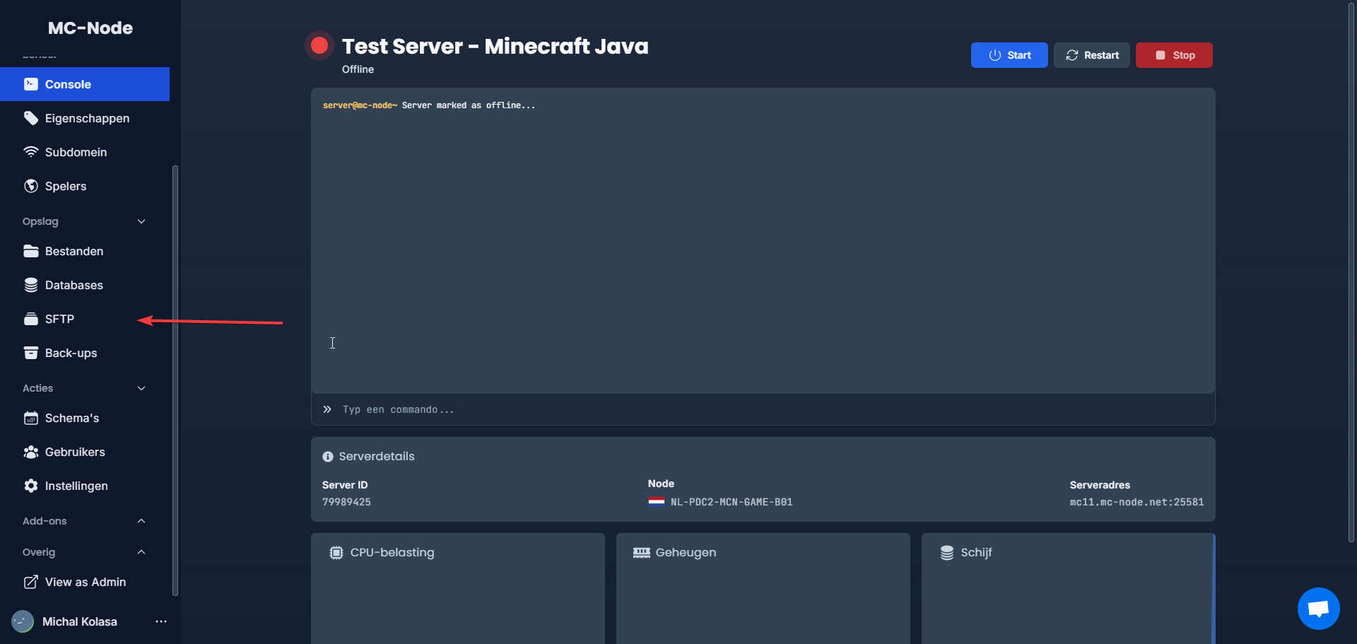
Task: Open the Databases page
Action: 85,285
